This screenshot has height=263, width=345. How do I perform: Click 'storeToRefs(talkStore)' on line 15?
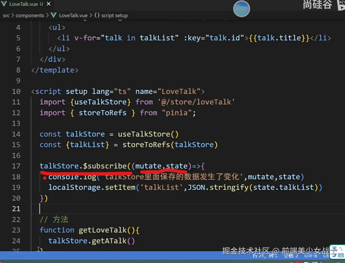point(170,145)
